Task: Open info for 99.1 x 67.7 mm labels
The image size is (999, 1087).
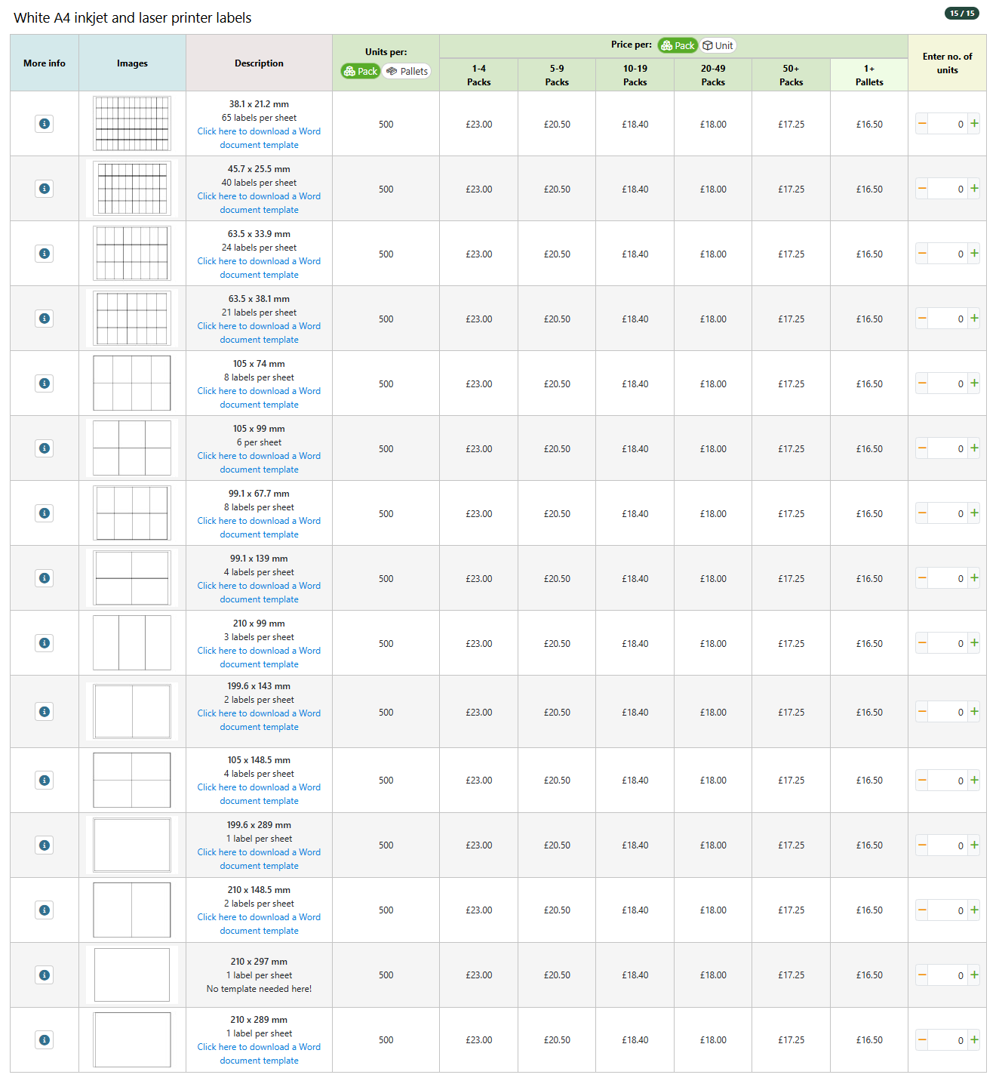Action: [x=45, y=513]
